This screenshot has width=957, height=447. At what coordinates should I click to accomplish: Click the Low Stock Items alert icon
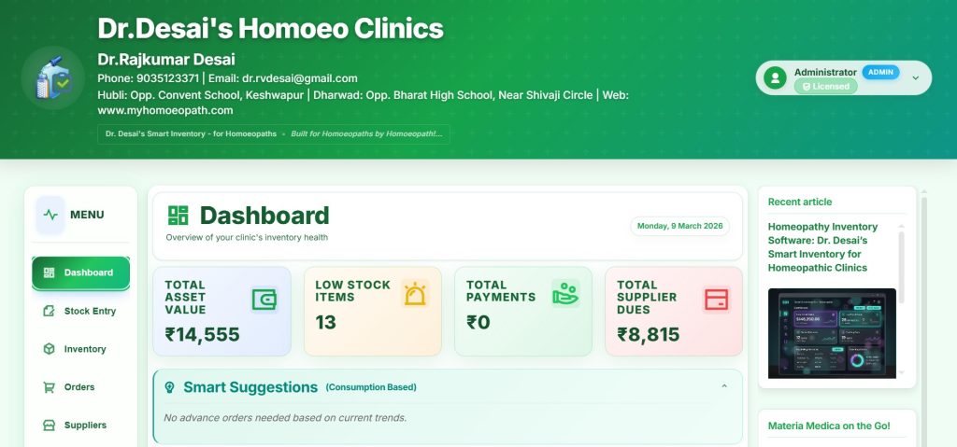point(415,294)
